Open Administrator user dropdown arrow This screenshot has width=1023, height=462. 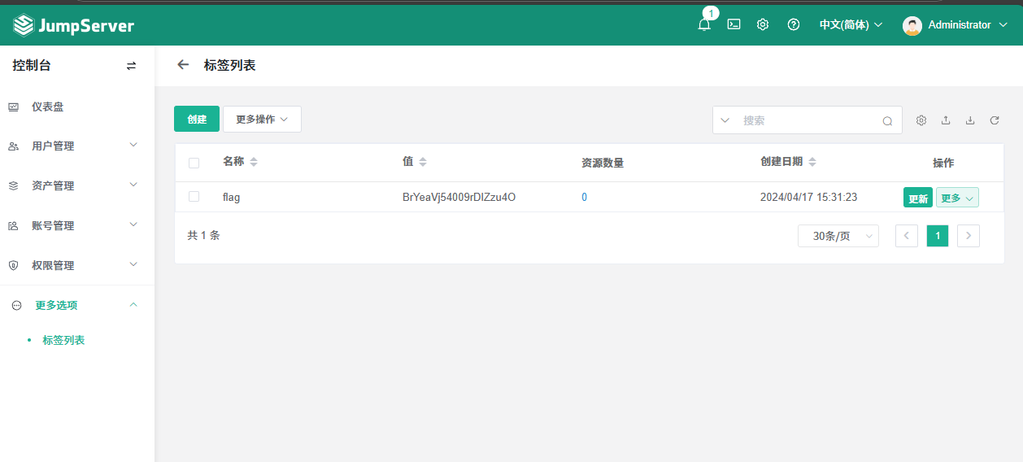pos(1003,25)
